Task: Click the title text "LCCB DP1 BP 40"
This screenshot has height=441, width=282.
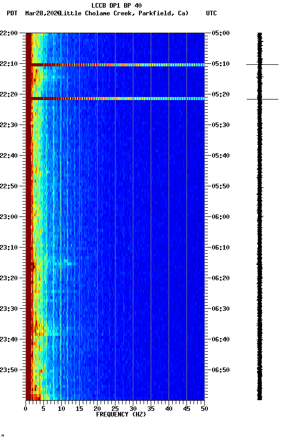Action: pyautogui.click(x=116, y=5)
